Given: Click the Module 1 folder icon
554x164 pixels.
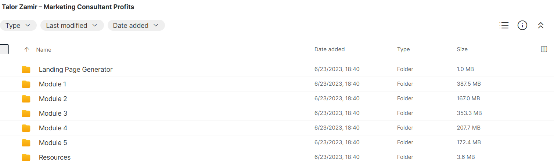Looking at the screenshot, I should pyautogui.click(x=26, y=84).
